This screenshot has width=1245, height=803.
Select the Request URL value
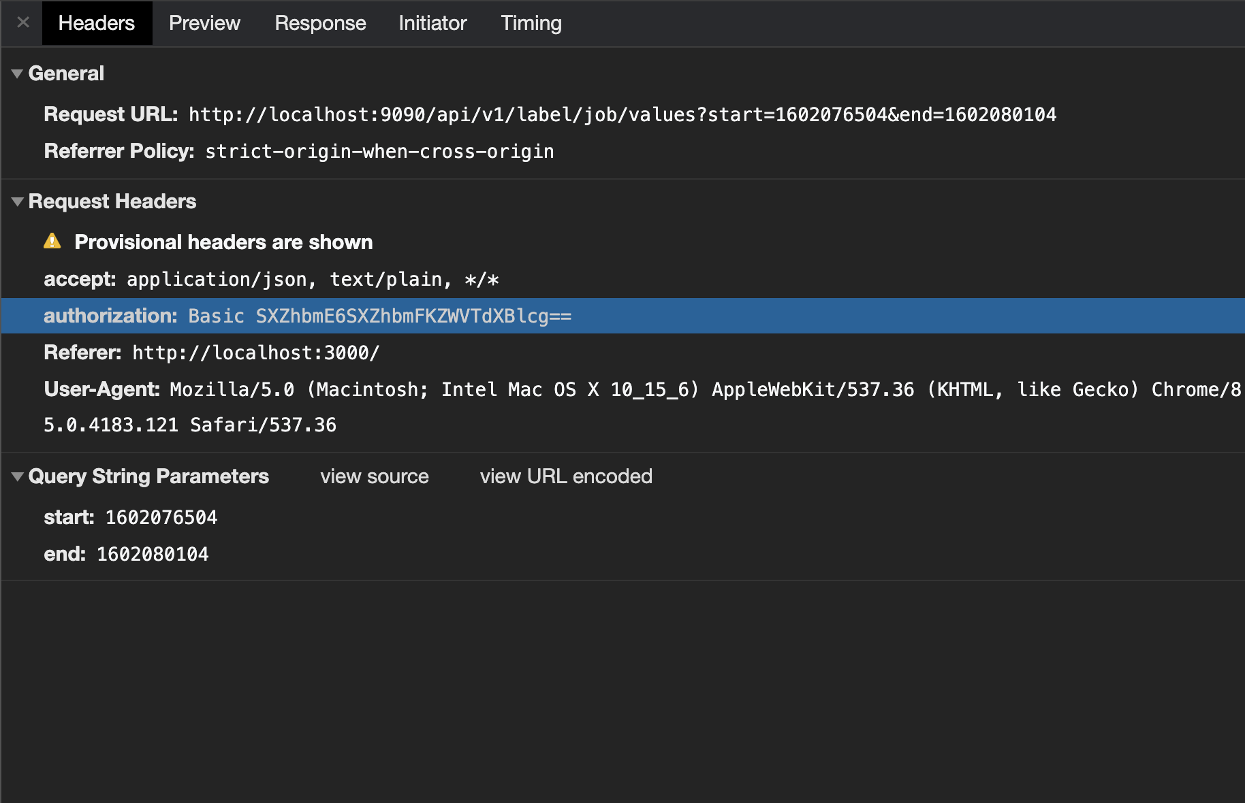[622, 114]
